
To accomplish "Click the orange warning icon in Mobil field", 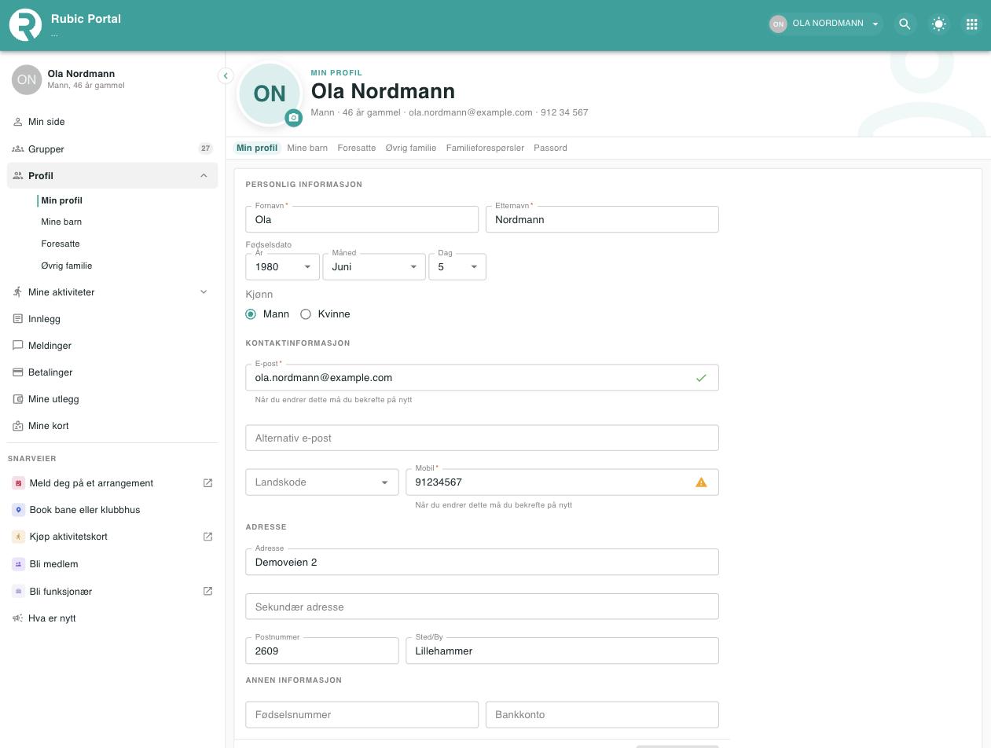I will 701,482.
